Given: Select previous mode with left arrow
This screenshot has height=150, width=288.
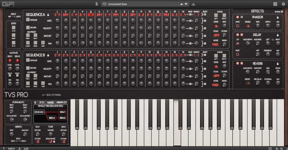Looking at the screenshot, I should pyautogui.click(x=40, y=102).
